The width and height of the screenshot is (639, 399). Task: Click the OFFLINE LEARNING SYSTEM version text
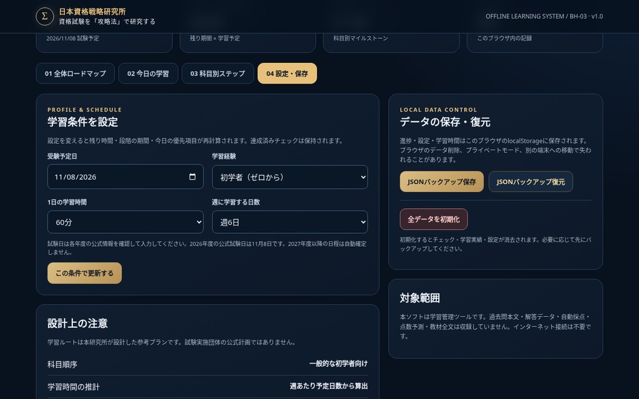pos(544,16)
